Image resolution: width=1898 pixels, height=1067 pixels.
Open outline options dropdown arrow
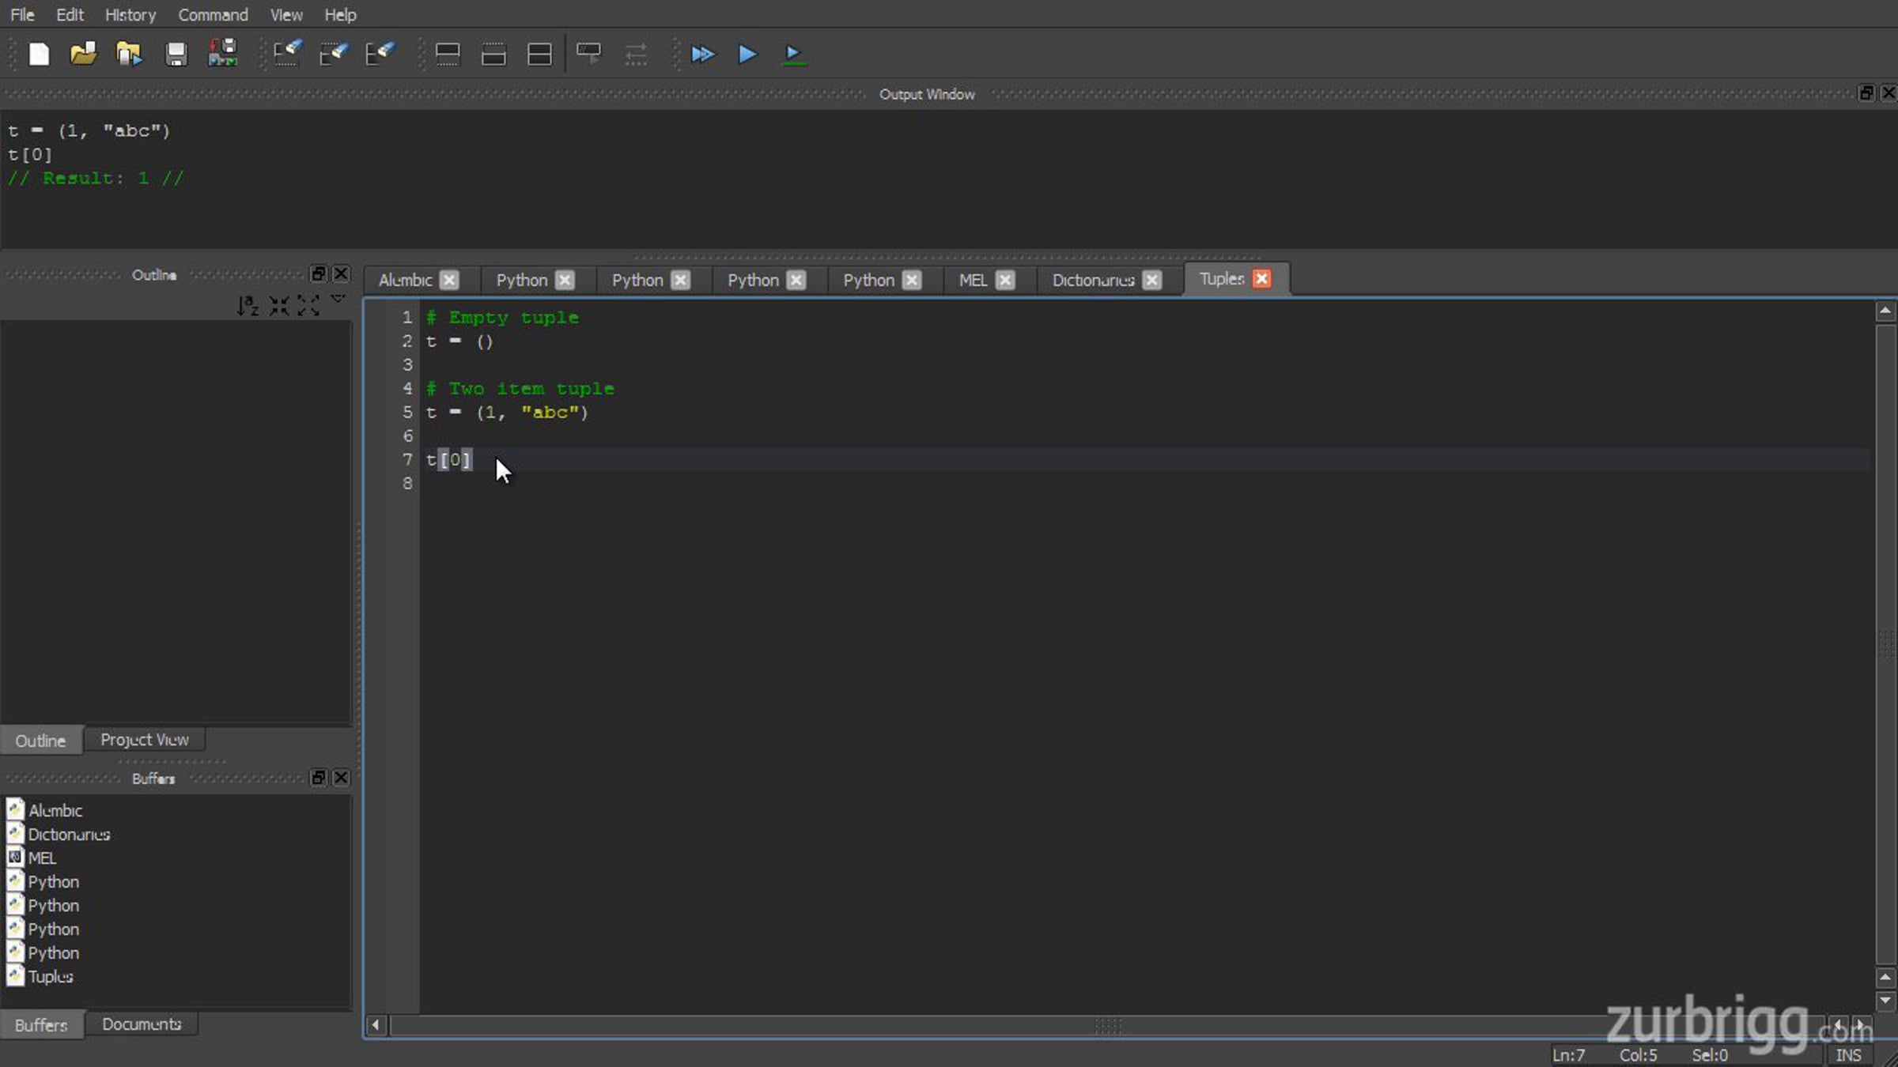[x=338, y=300]
